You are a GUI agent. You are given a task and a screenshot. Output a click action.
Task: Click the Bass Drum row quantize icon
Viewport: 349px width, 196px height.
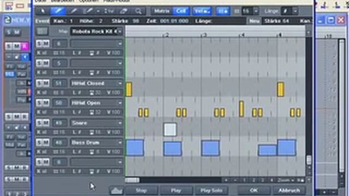pyautogui.click(x=92, y=152)
